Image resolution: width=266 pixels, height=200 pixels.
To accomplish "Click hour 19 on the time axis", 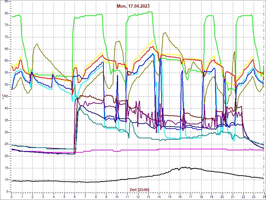I will coord(211,197).
